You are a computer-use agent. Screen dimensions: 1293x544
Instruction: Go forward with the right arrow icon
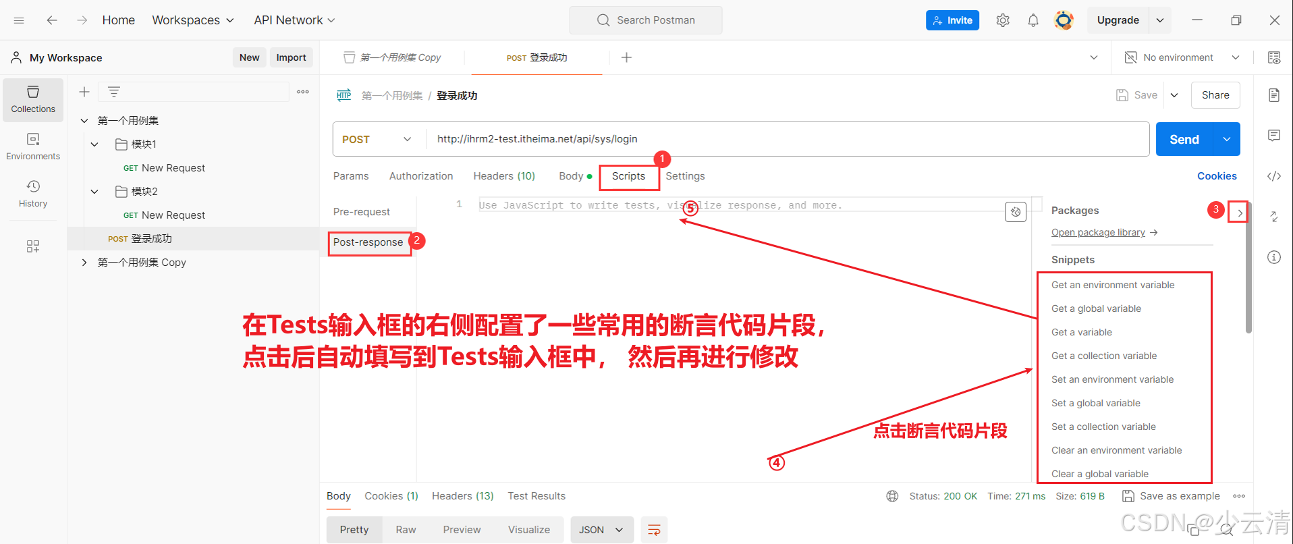82,20
